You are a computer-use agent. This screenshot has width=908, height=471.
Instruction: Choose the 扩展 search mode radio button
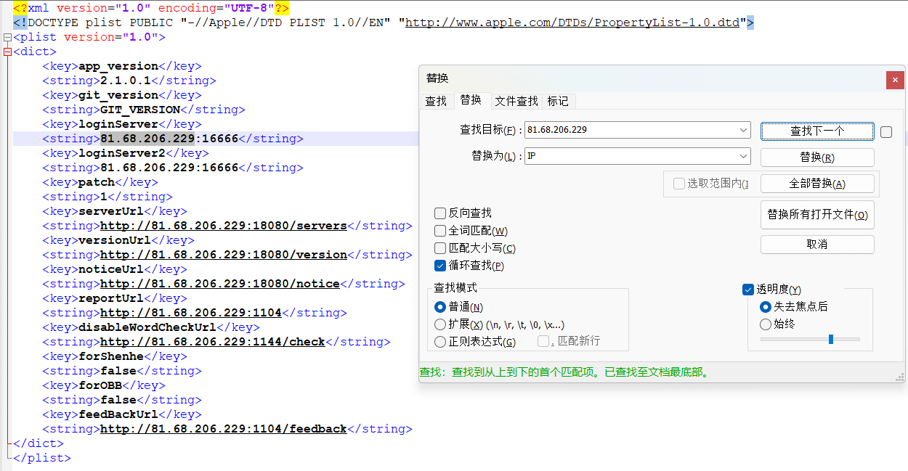[440, 324]
